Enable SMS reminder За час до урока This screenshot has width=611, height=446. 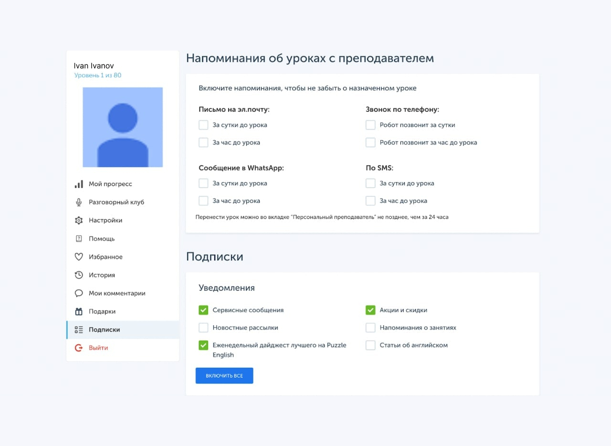tap(370, 201)
